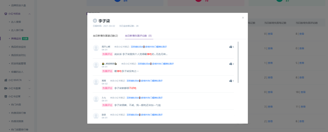Click 查看 next to 5 in background table
Image resolution: width=328 pixels, height=132 pixels.
point(302,63)
